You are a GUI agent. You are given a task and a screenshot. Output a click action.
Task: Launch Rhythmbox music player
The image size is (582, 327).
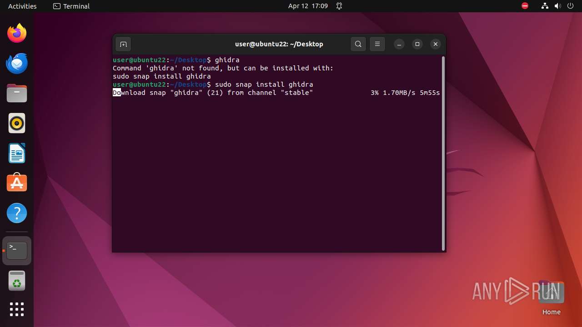[17, 123]
